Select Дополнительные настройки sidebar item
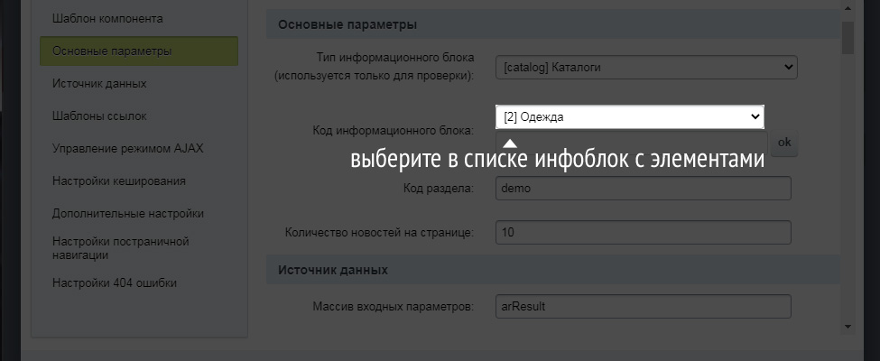The image size is (880, 361). click(127, 214)
